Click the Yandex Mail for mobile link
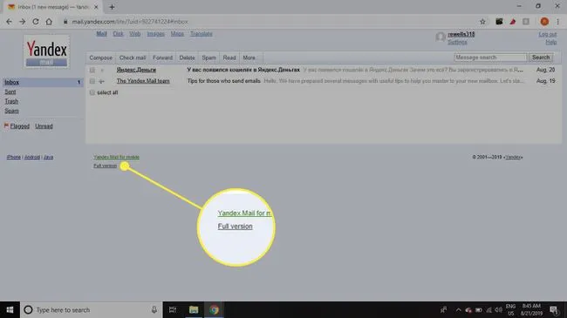567x318 pixels. (116, 157)
